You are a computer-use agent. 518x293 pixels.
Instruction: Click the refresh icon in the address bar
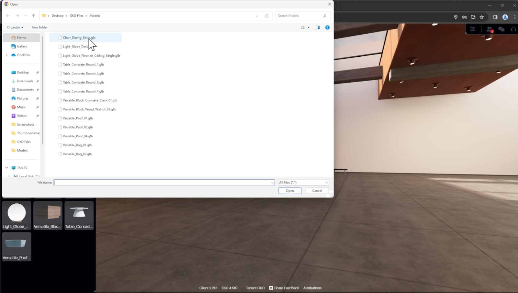pyautogui.click(x=267, y=16)
